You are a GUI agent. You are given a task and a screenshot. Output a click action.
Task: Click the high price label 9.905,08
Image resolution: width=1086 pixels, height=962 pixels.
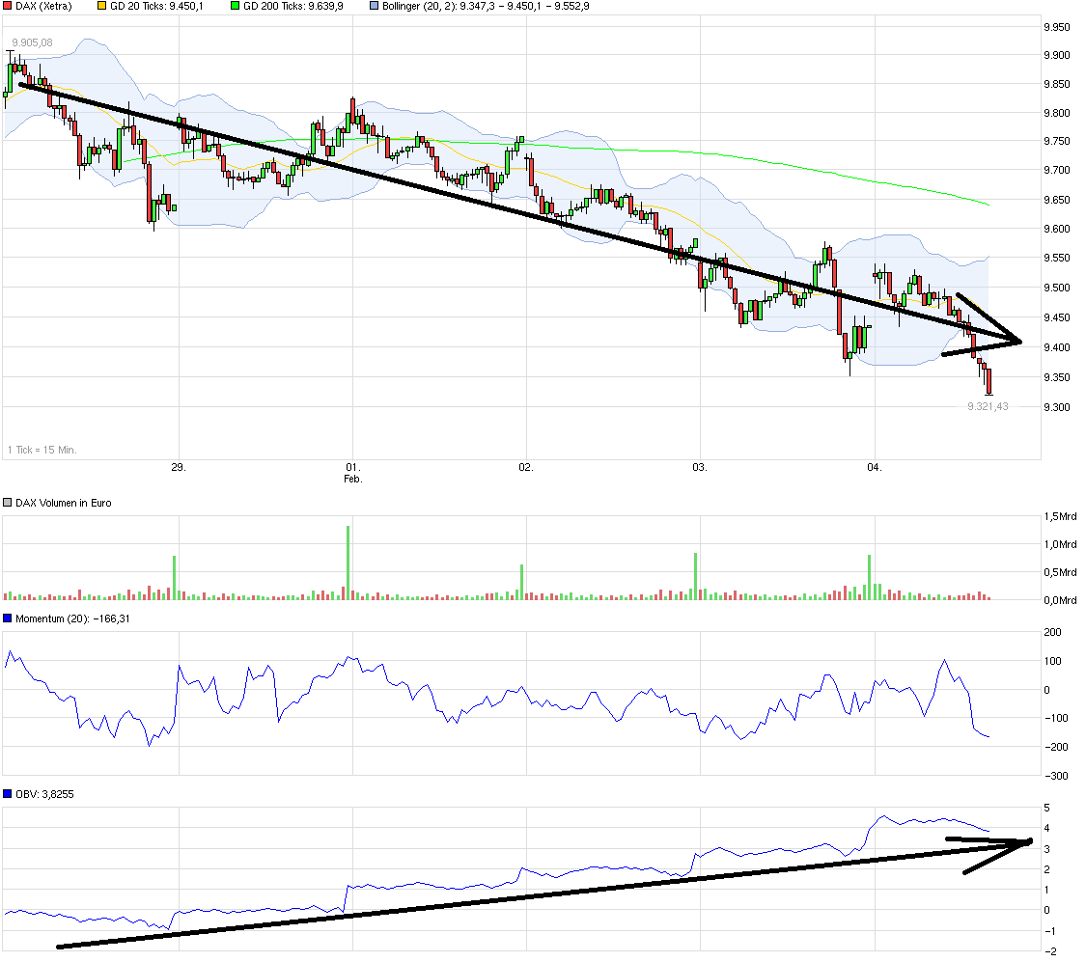(x=32, y=42)
